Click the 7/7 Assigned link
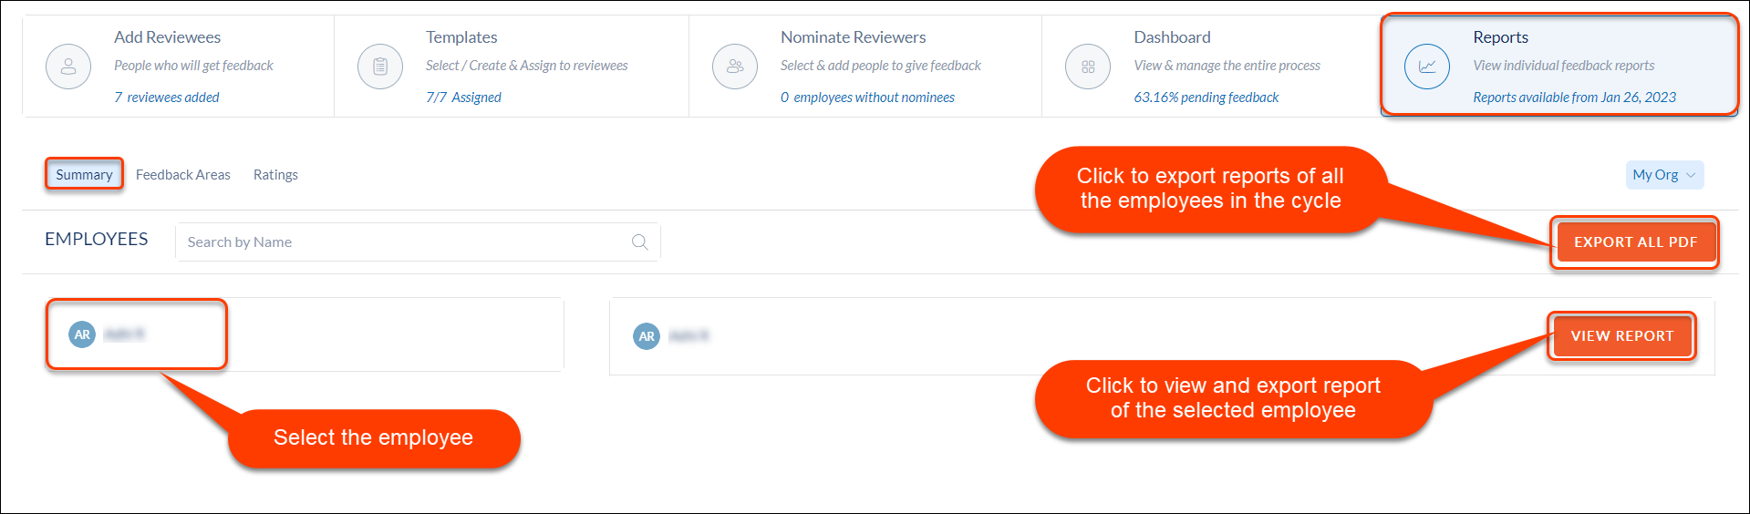 [x=463, y=98]
